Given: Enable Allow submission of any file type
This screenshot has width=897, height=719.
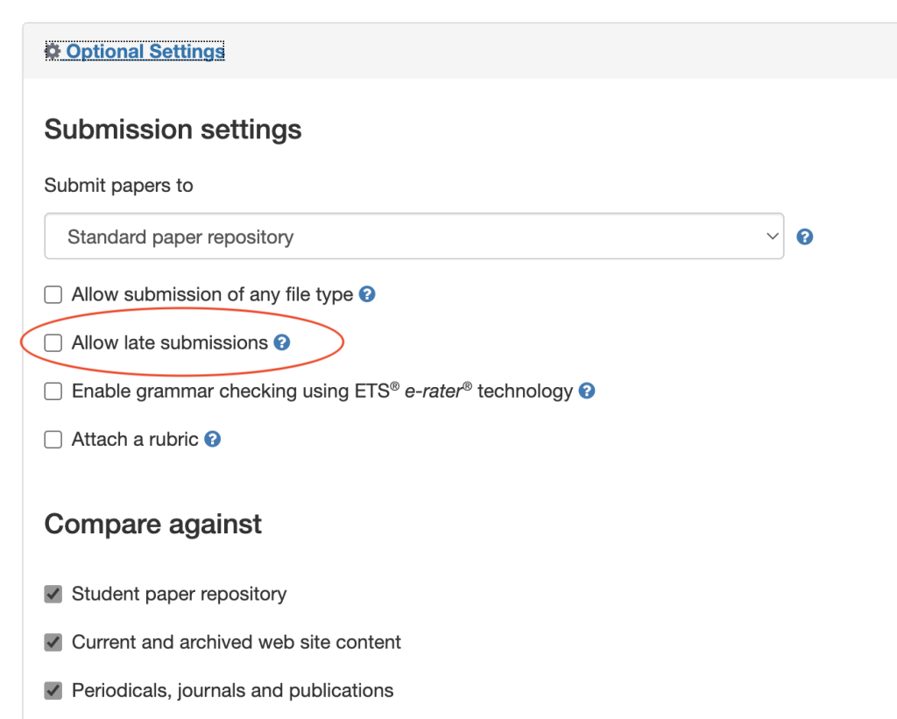Looking at the screenshot, I should tap(53, 295).
